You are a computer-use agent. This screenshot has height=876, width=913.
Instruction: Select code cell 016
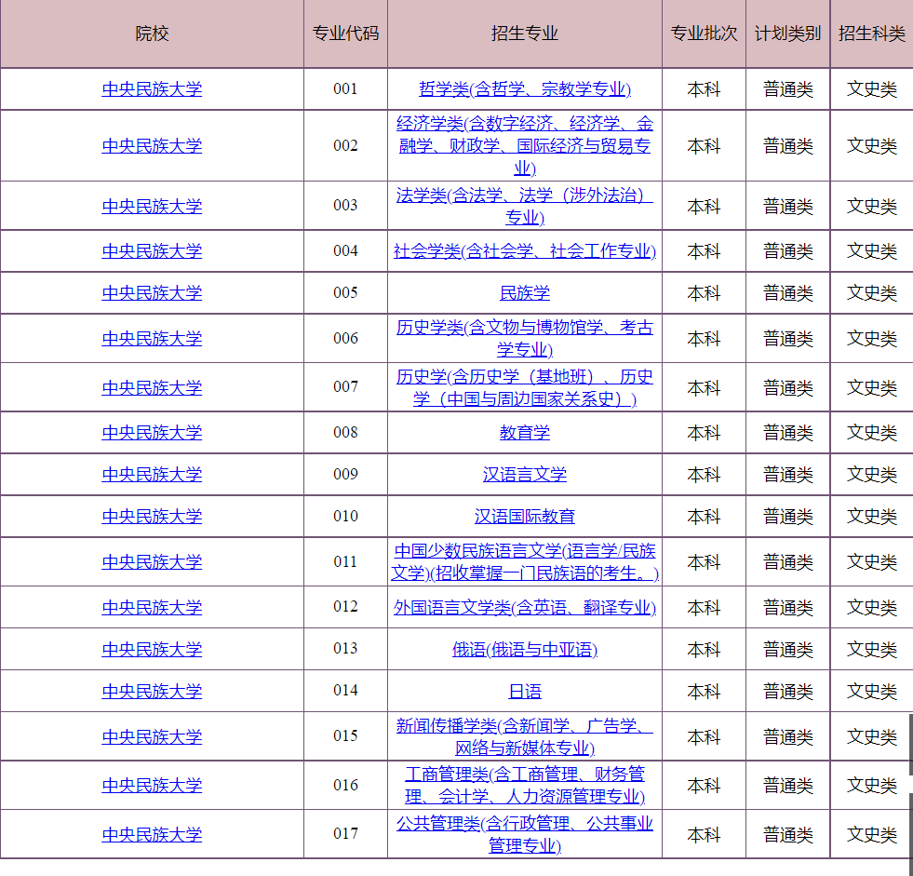pos(346,785)
